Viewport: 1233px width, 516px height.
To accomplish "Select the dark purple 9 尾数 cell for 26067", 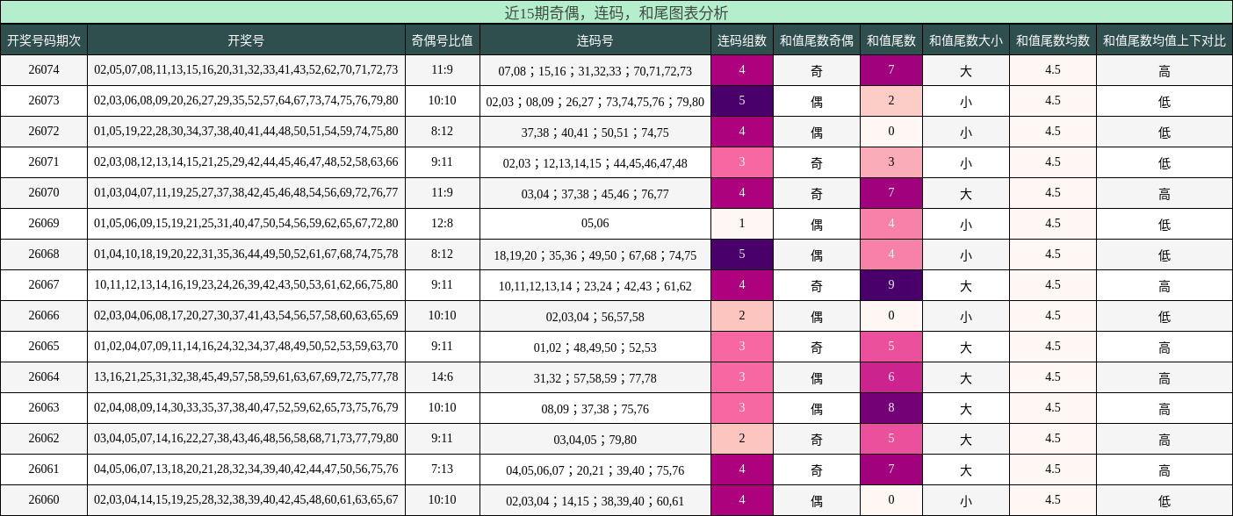I will [891, 284].
